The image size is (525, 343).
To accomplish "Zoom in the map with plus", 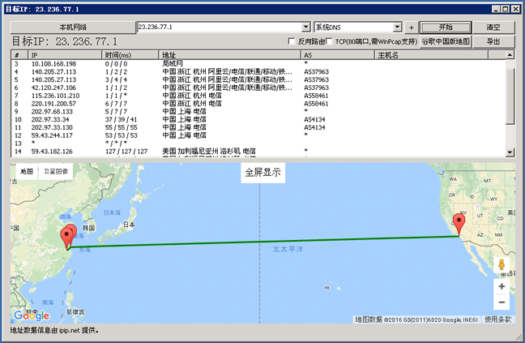I will (502, 286).
